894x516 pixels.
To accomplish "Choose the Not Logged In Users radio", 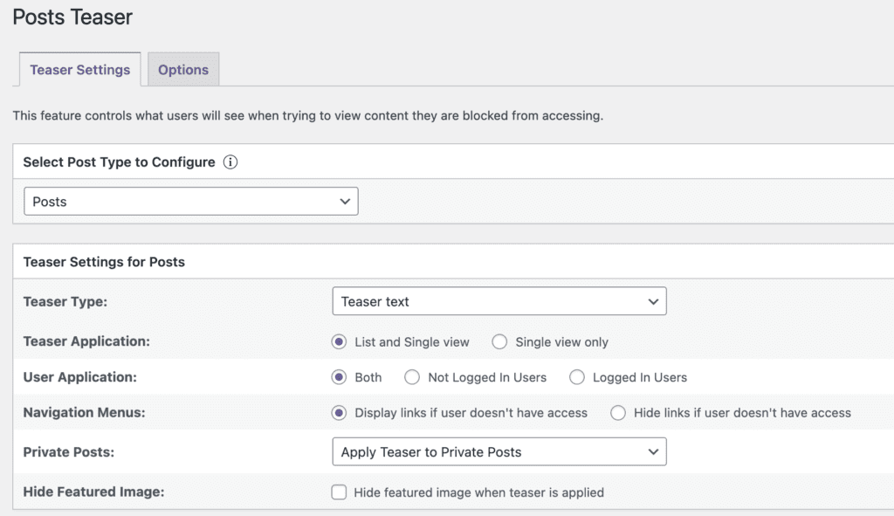I will click(412, 377).
